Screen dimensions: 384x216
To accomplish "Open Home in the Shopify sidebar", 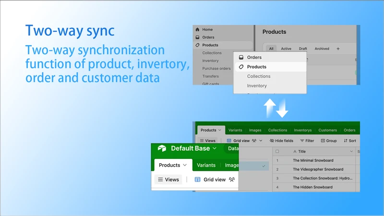I will pos(207,29).
